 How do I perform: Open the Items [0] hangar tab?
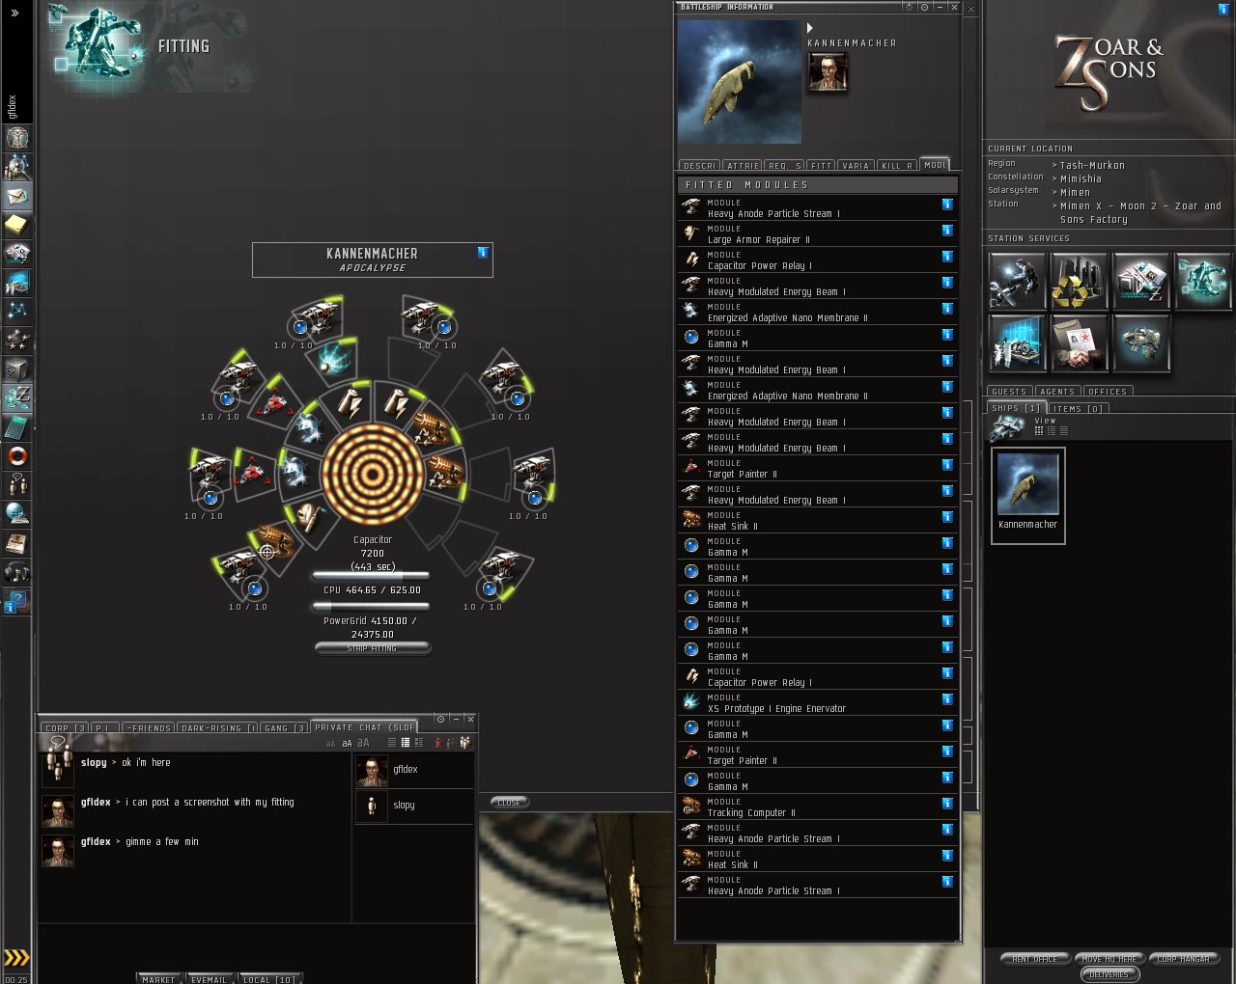pos(1078,409)
